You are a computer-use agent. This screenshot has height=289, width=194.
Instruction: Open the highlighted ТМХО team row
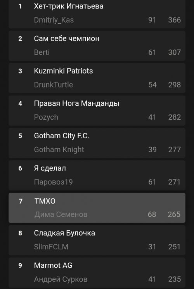[97, 208]
